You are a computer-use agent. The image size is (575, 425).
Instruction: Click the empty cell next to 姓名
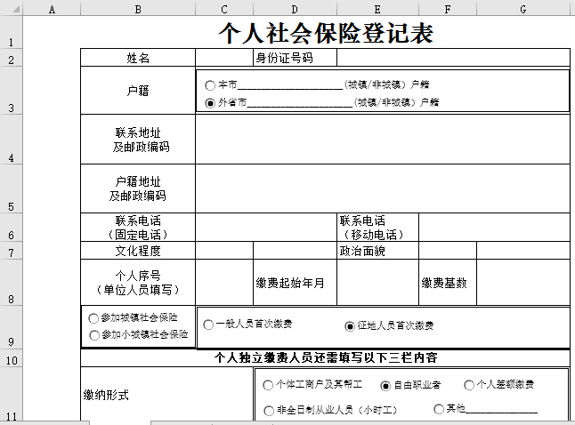coord(224,58)
